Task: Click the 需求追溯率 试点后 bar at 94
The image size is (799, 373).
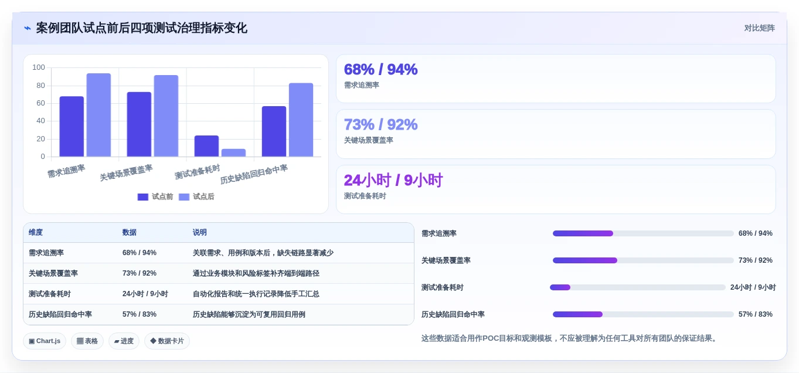Action: coord(98,115)
